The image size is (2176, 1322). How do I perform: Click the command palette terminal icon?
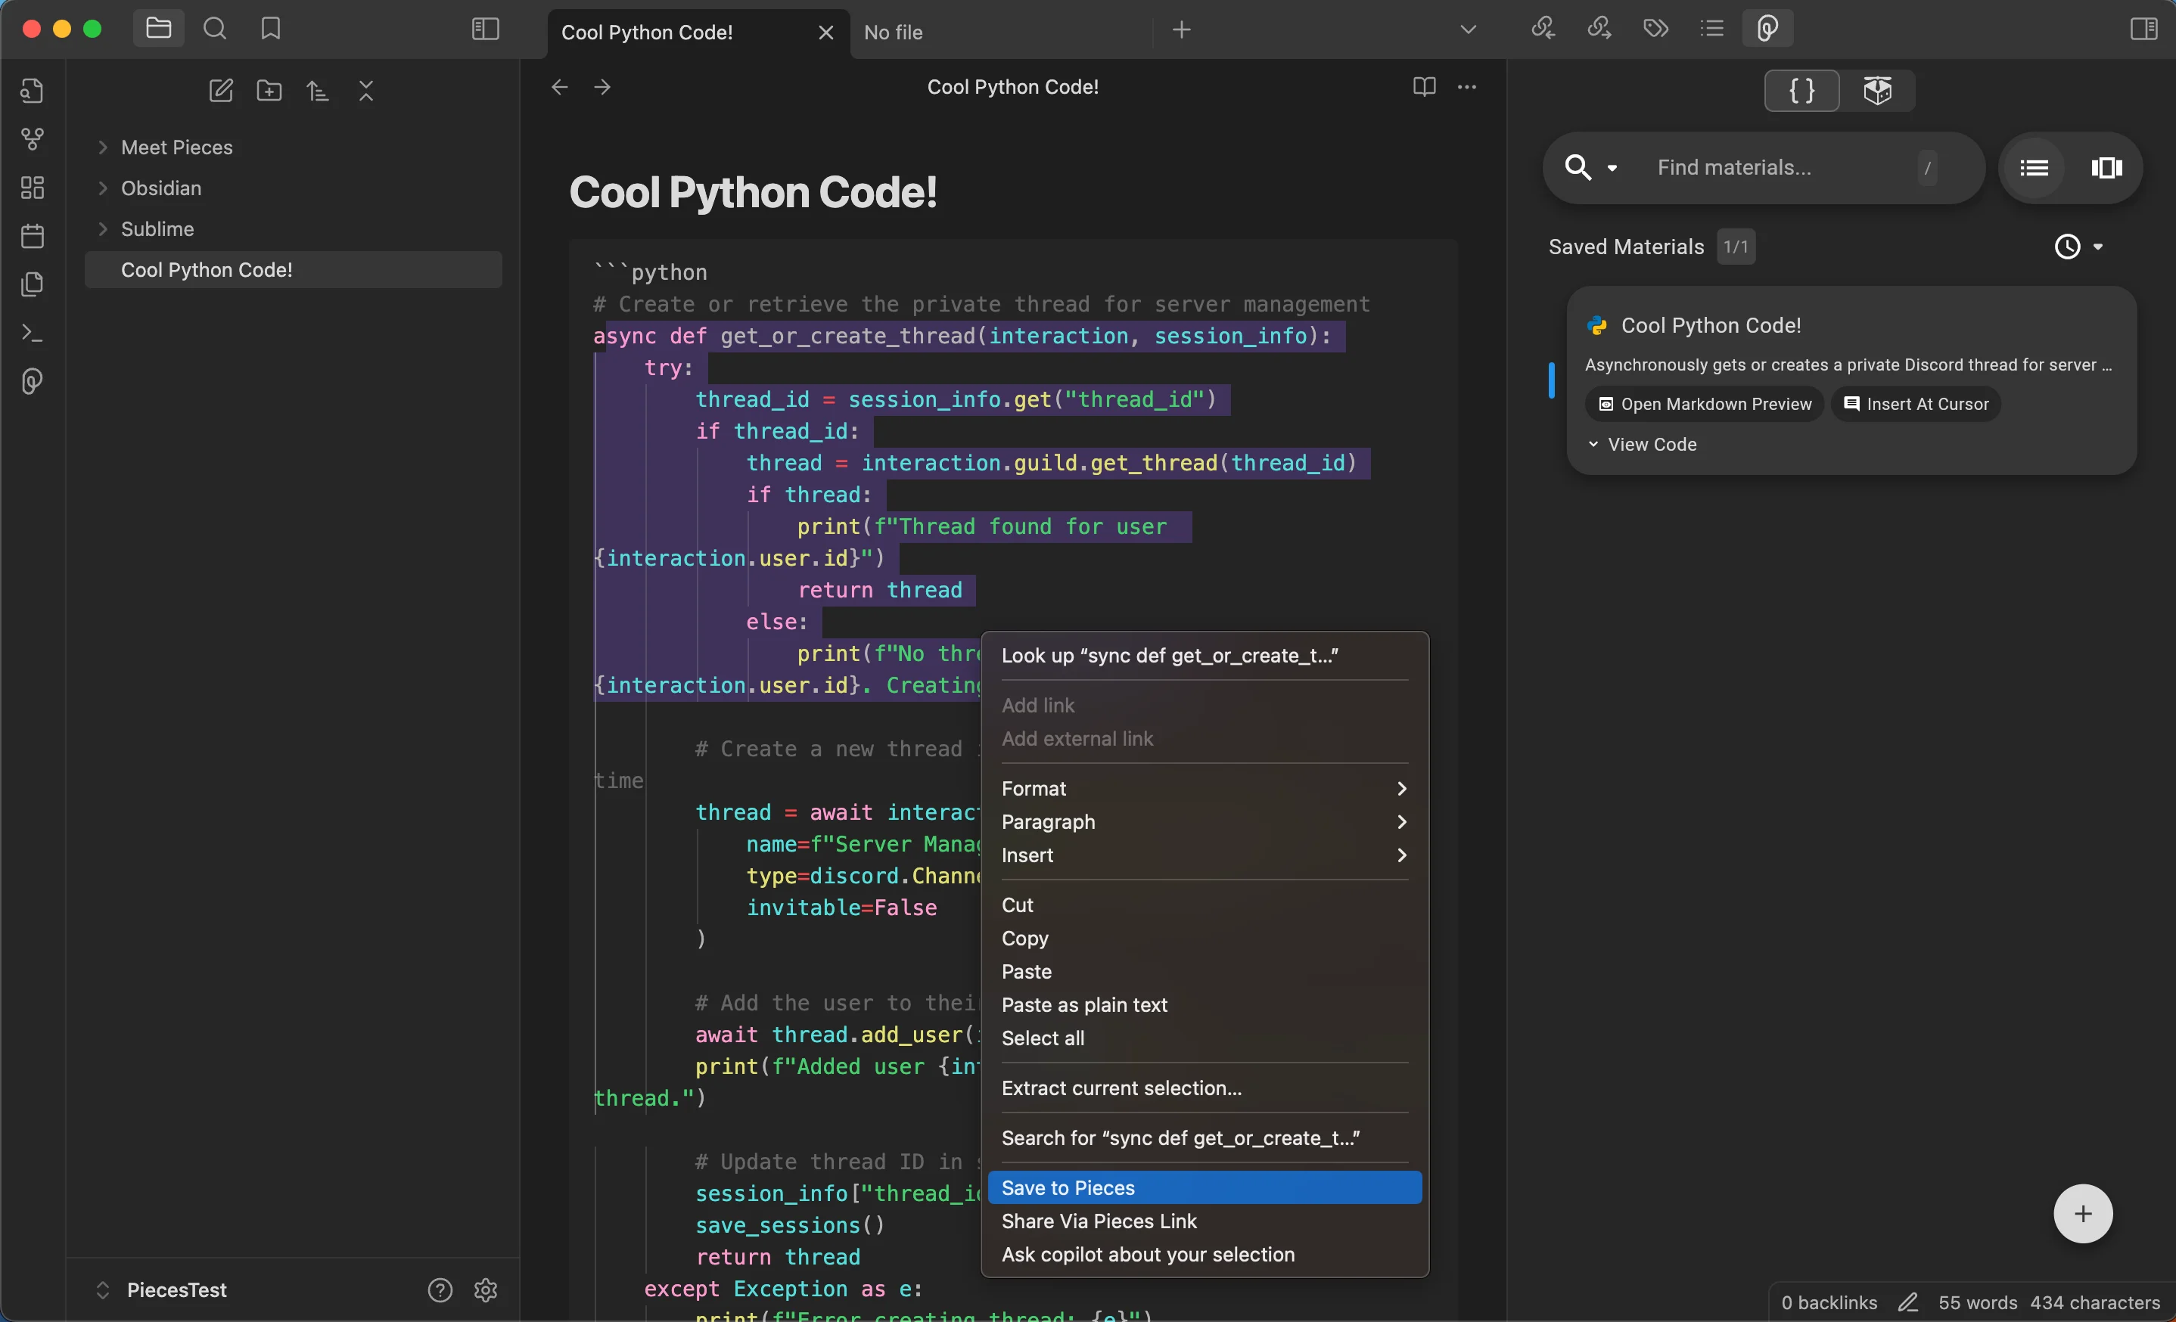click(33, 333)
